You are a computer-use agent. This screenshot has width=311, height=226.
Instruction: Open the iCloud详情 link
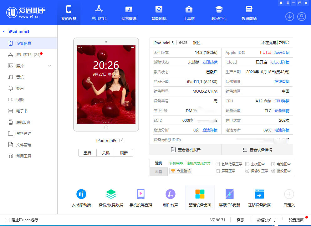pyautogui.click(x=280, y=62)
